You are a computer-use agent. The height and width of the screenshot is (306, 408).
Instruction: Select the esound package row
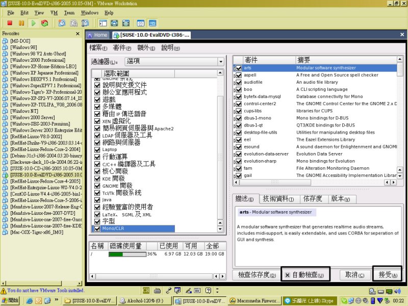[315, 147]
